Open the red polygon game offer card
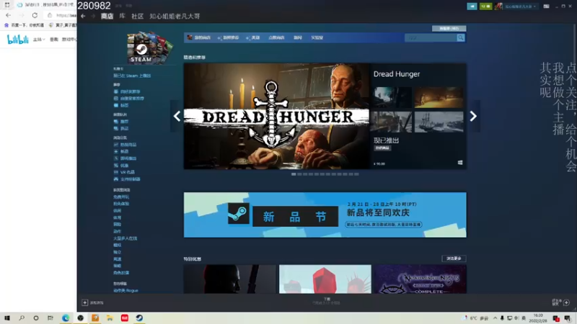The height and width of the screenshot is (324, 577). (325, 279)
